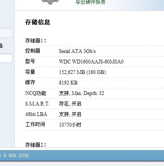Select the Serial ATA 3Gb/s value
This screenshot has width=164, height=166.
tap(77, 51)
